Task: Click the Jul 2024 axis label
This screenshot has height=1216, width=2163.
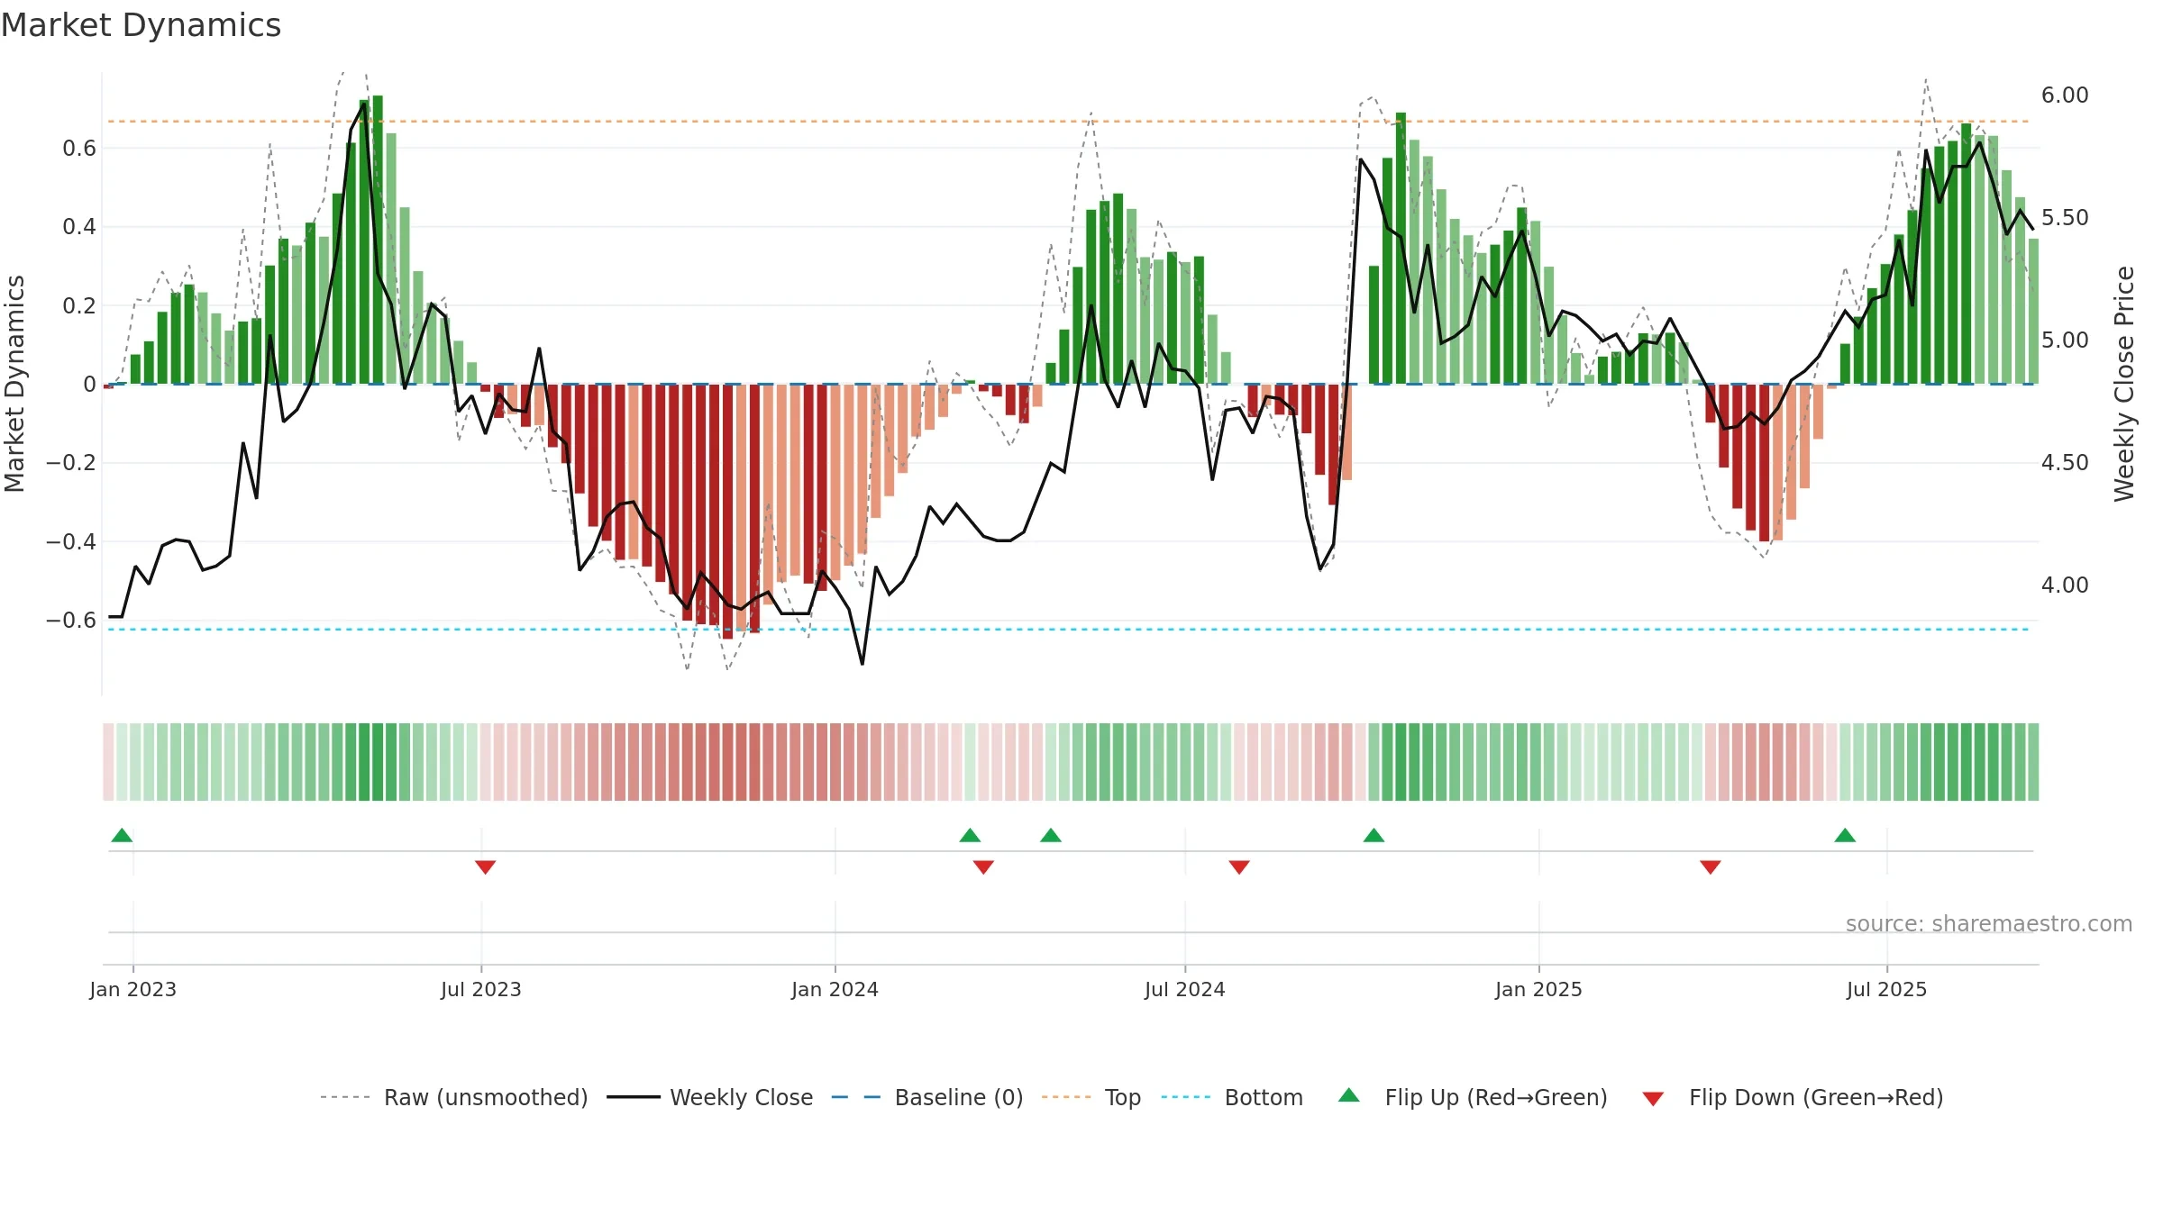Action: (x=1185, y=989)
